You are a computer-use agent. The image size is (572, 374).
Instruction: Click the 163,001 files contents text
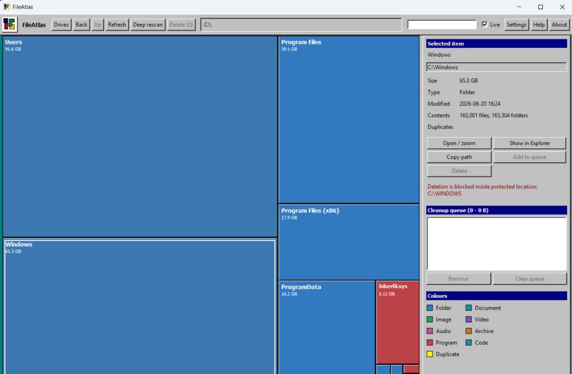pos(493,115)
